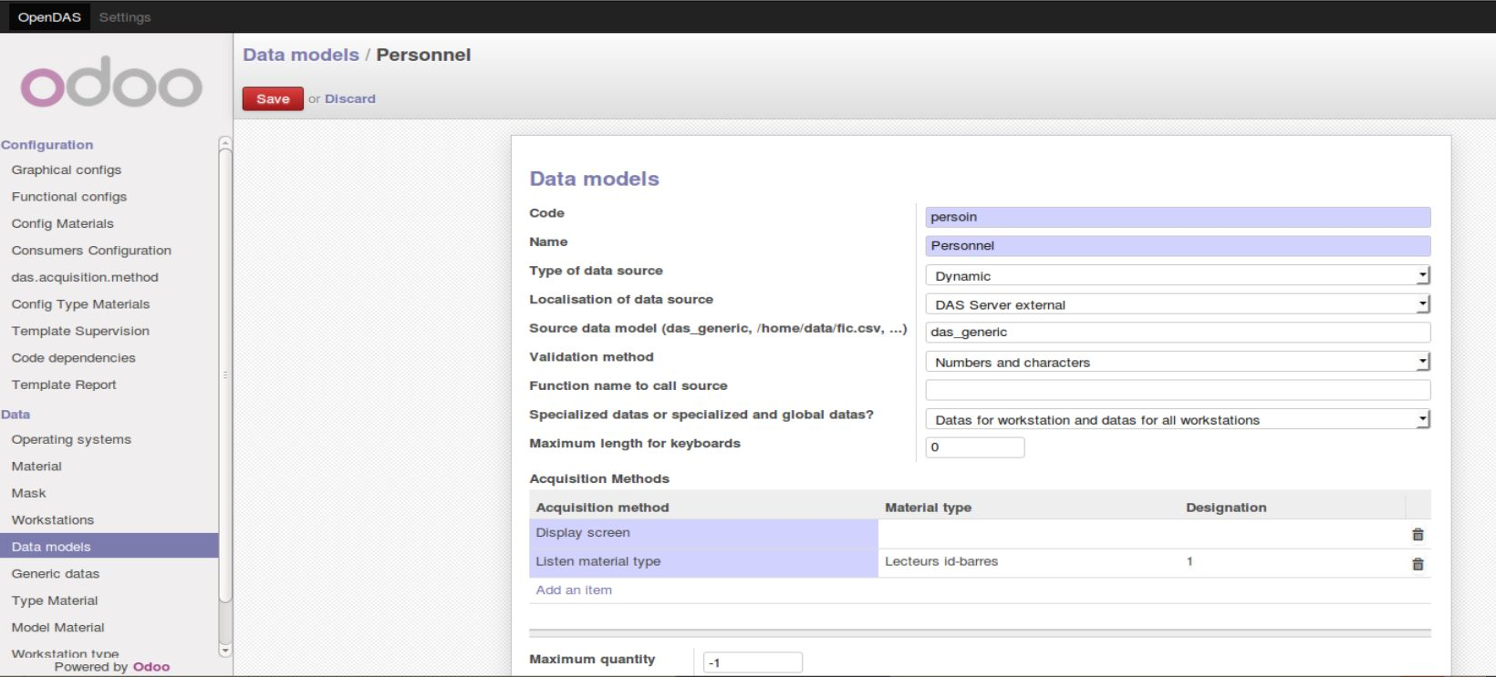1496x677 pixels.
Task: Discard the changes
Action: coord(349,98)
